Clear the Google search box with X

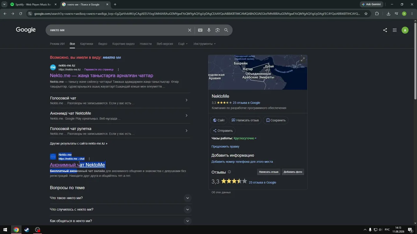[190, 30]
